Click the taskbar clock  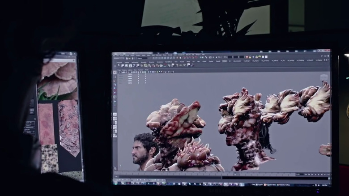pyautogui.click(x=325, y=185)
